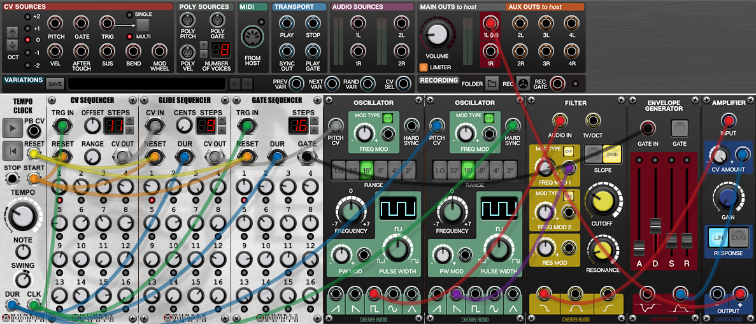Toggle the LIMITER button
Screen dimensions: 756x324
424,67
